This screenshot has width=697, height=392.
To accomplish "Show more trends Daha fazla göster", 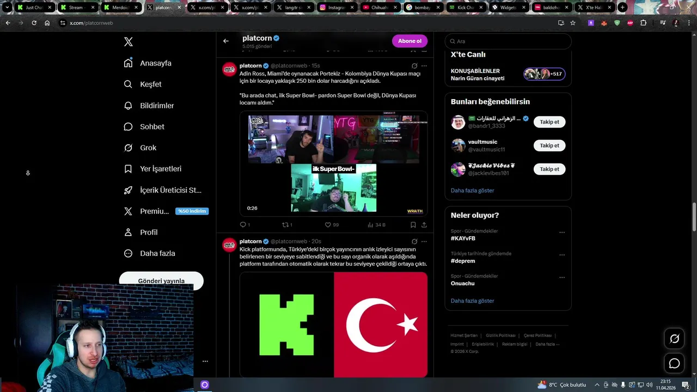I will pyautogui.click(x=472, y=301).
